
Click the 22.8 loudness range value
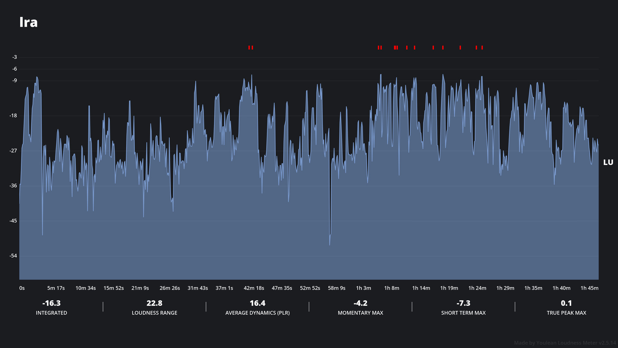click(154, 303)
